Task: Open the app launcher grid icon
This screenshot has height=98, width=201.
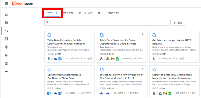Action: click(x=6, y=4)
